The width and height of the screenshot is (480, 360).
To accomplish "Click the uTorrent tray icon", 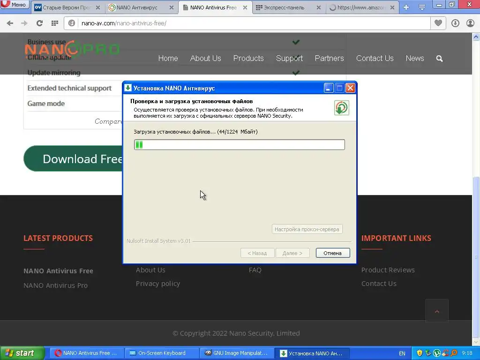I will (x=436, y=353).
